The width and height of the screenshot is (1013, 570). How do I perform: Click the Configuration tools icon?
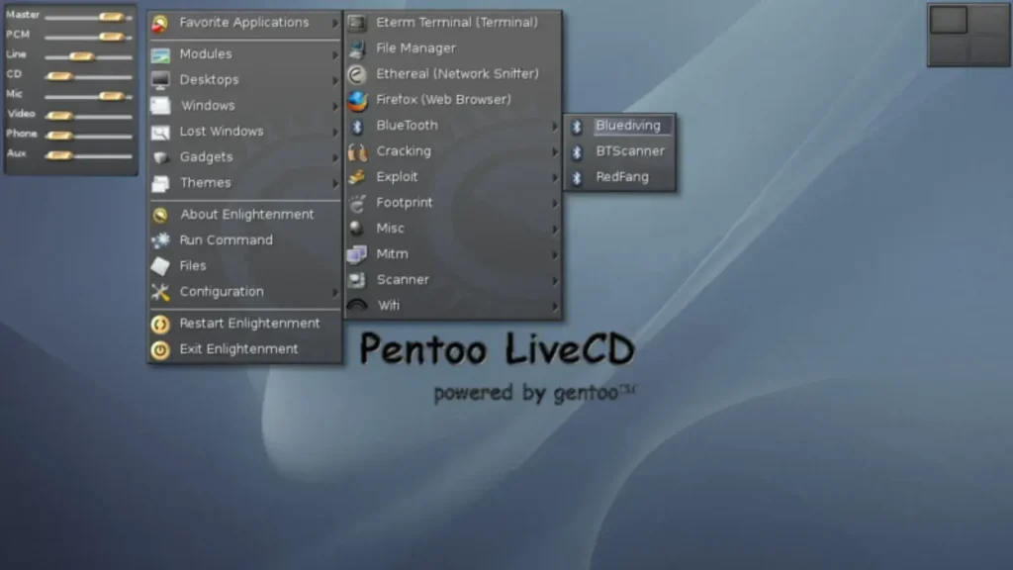[x=160, y=292]
